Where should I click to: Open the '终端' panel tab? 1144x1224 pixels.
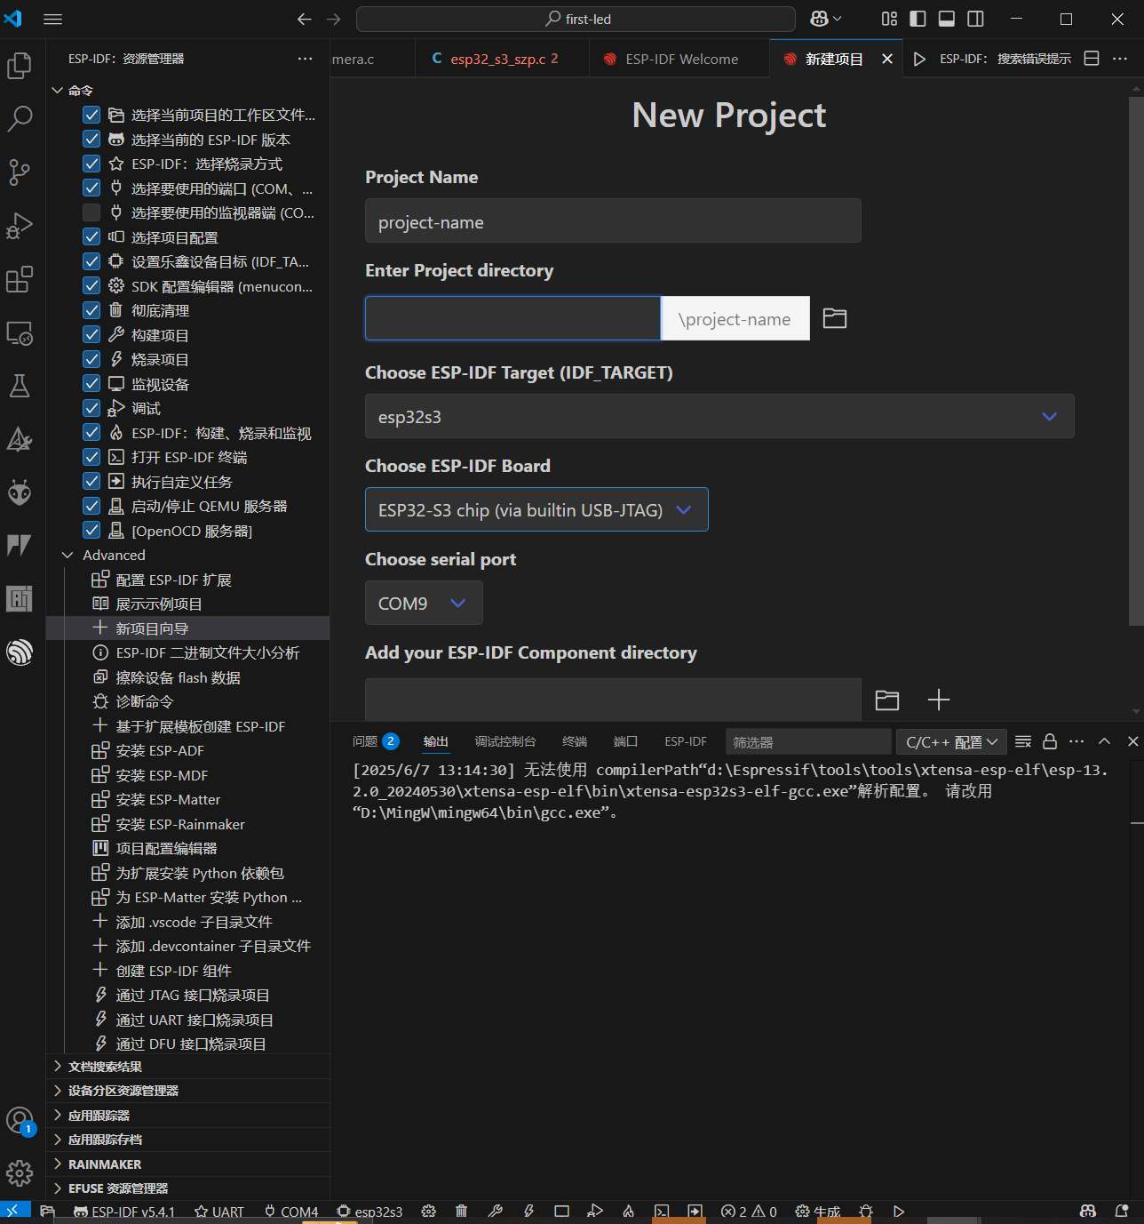(x=575, y=741)
